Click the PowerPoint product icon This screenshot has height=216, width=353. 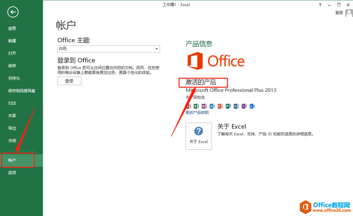[220, 106]
